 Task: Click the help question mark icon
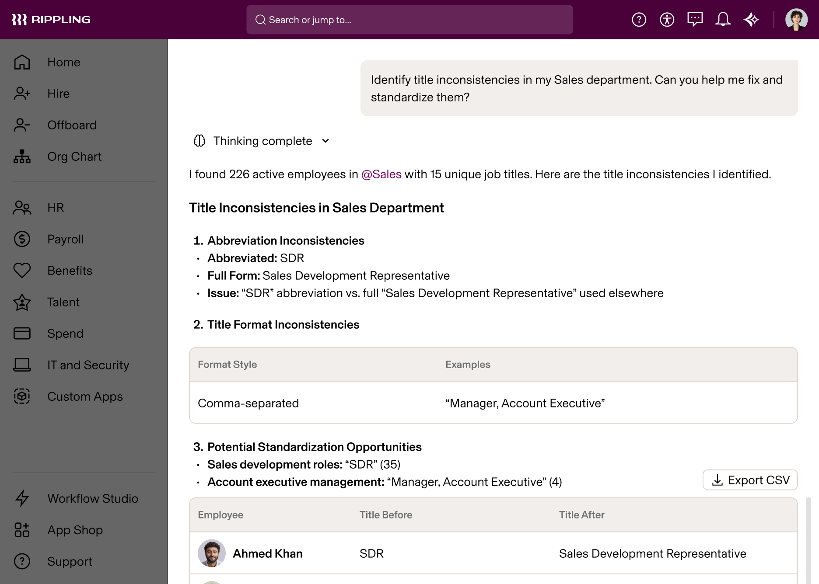639,19
